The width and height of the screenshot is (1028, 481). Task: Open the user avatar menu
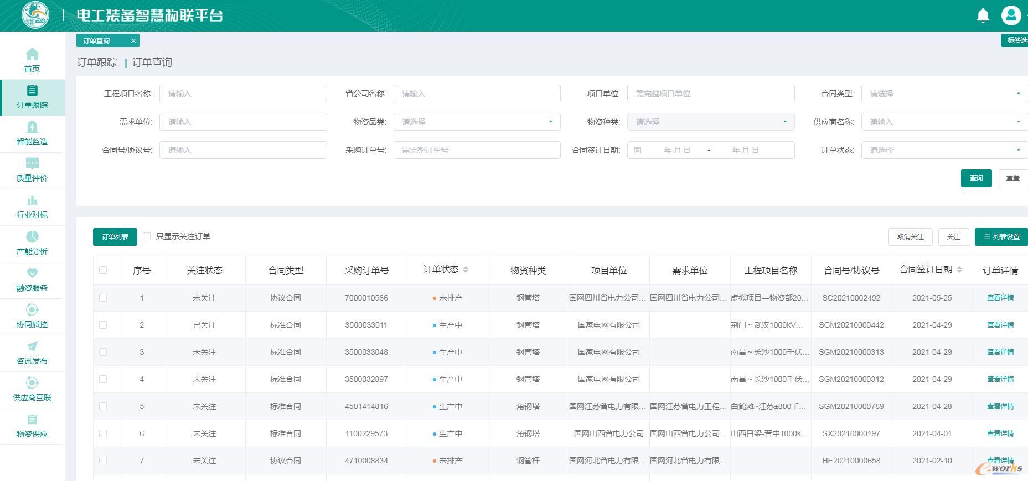pos(1011,15)
